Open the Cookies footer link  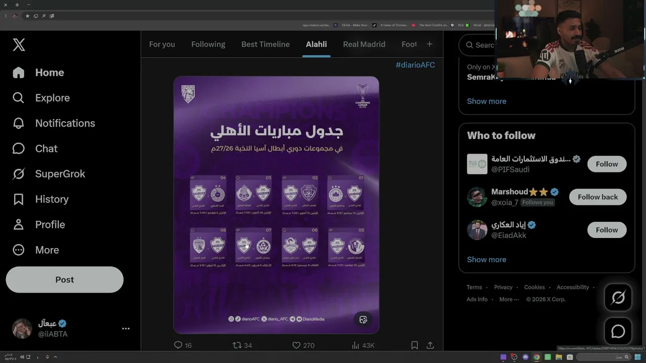click(534, 287)
